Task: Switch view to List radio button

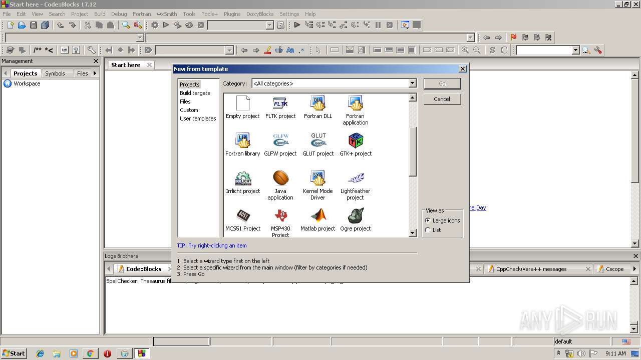Action: [427, 230]
